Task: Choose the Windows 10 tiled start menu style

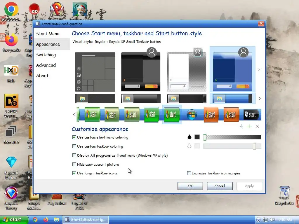Action: point(95,72)
